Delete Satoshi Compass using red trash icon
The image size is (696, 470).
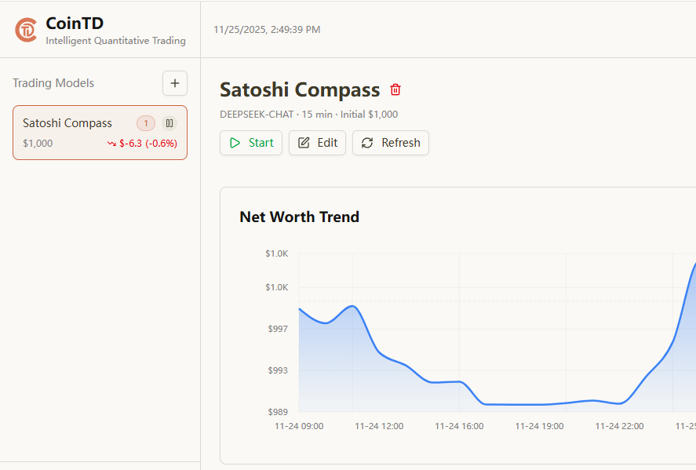(395, 89)
